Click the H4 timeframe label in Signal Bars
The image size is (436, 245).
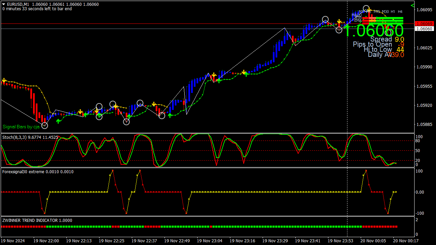[400, 12]
